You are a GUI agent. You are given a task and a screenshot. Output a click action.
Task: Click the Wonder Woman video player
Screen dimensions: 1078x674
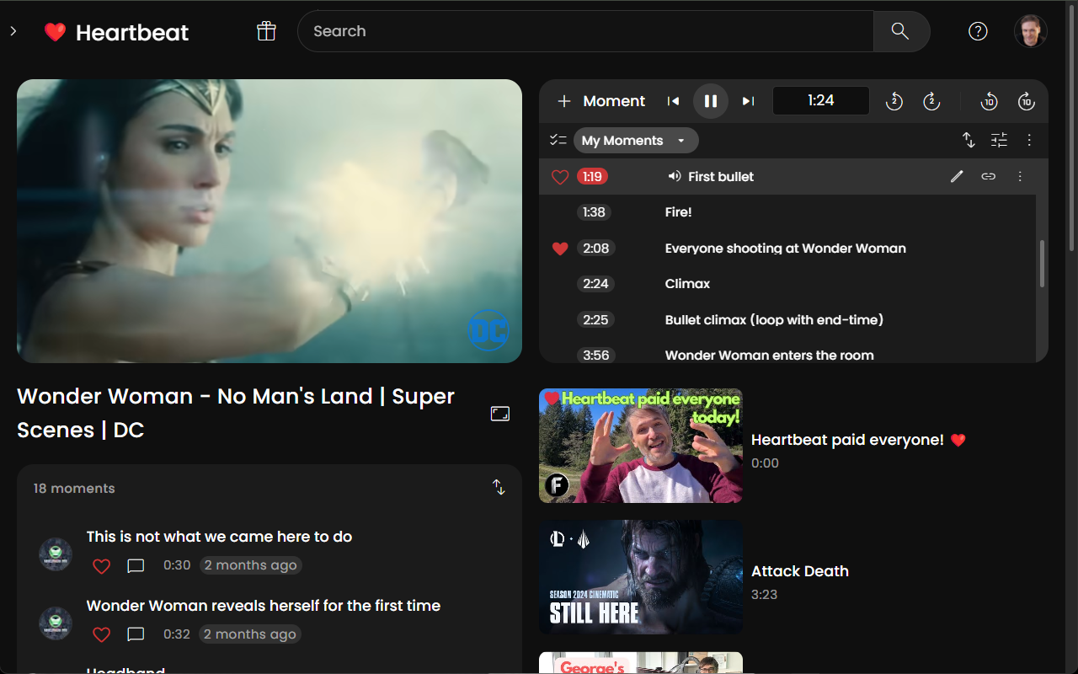tap(269, 221)
